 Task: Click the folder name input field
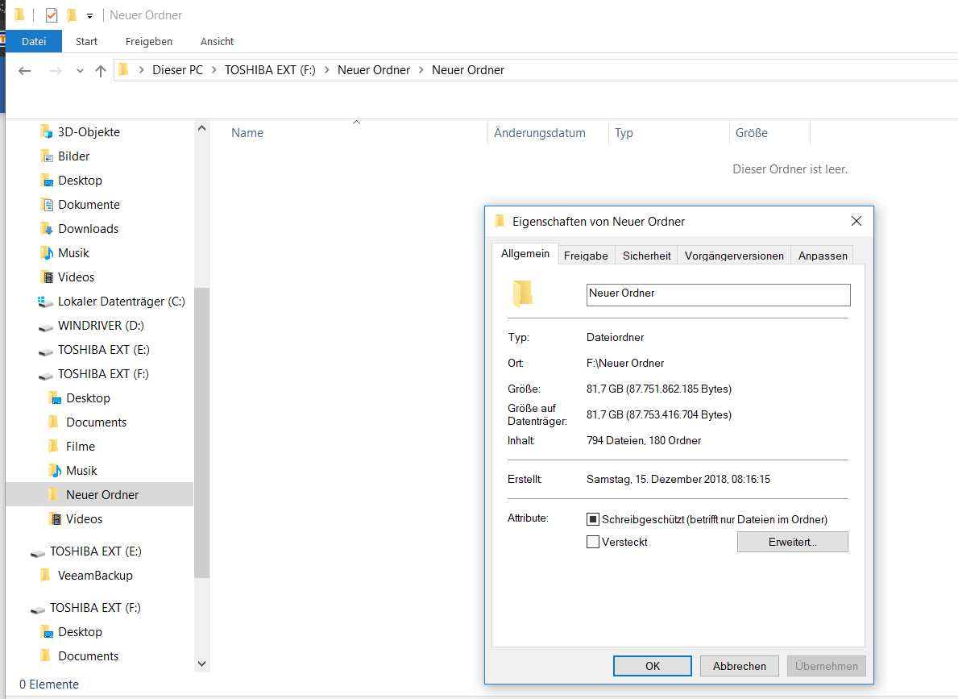718,294
